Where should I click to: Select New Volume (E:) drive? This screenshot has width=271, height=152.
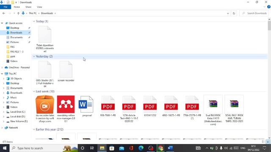[x=19, y=121]
